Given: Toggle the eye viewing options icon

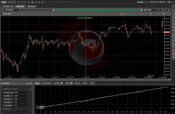Looking at the screenshot, I should 39,2.
